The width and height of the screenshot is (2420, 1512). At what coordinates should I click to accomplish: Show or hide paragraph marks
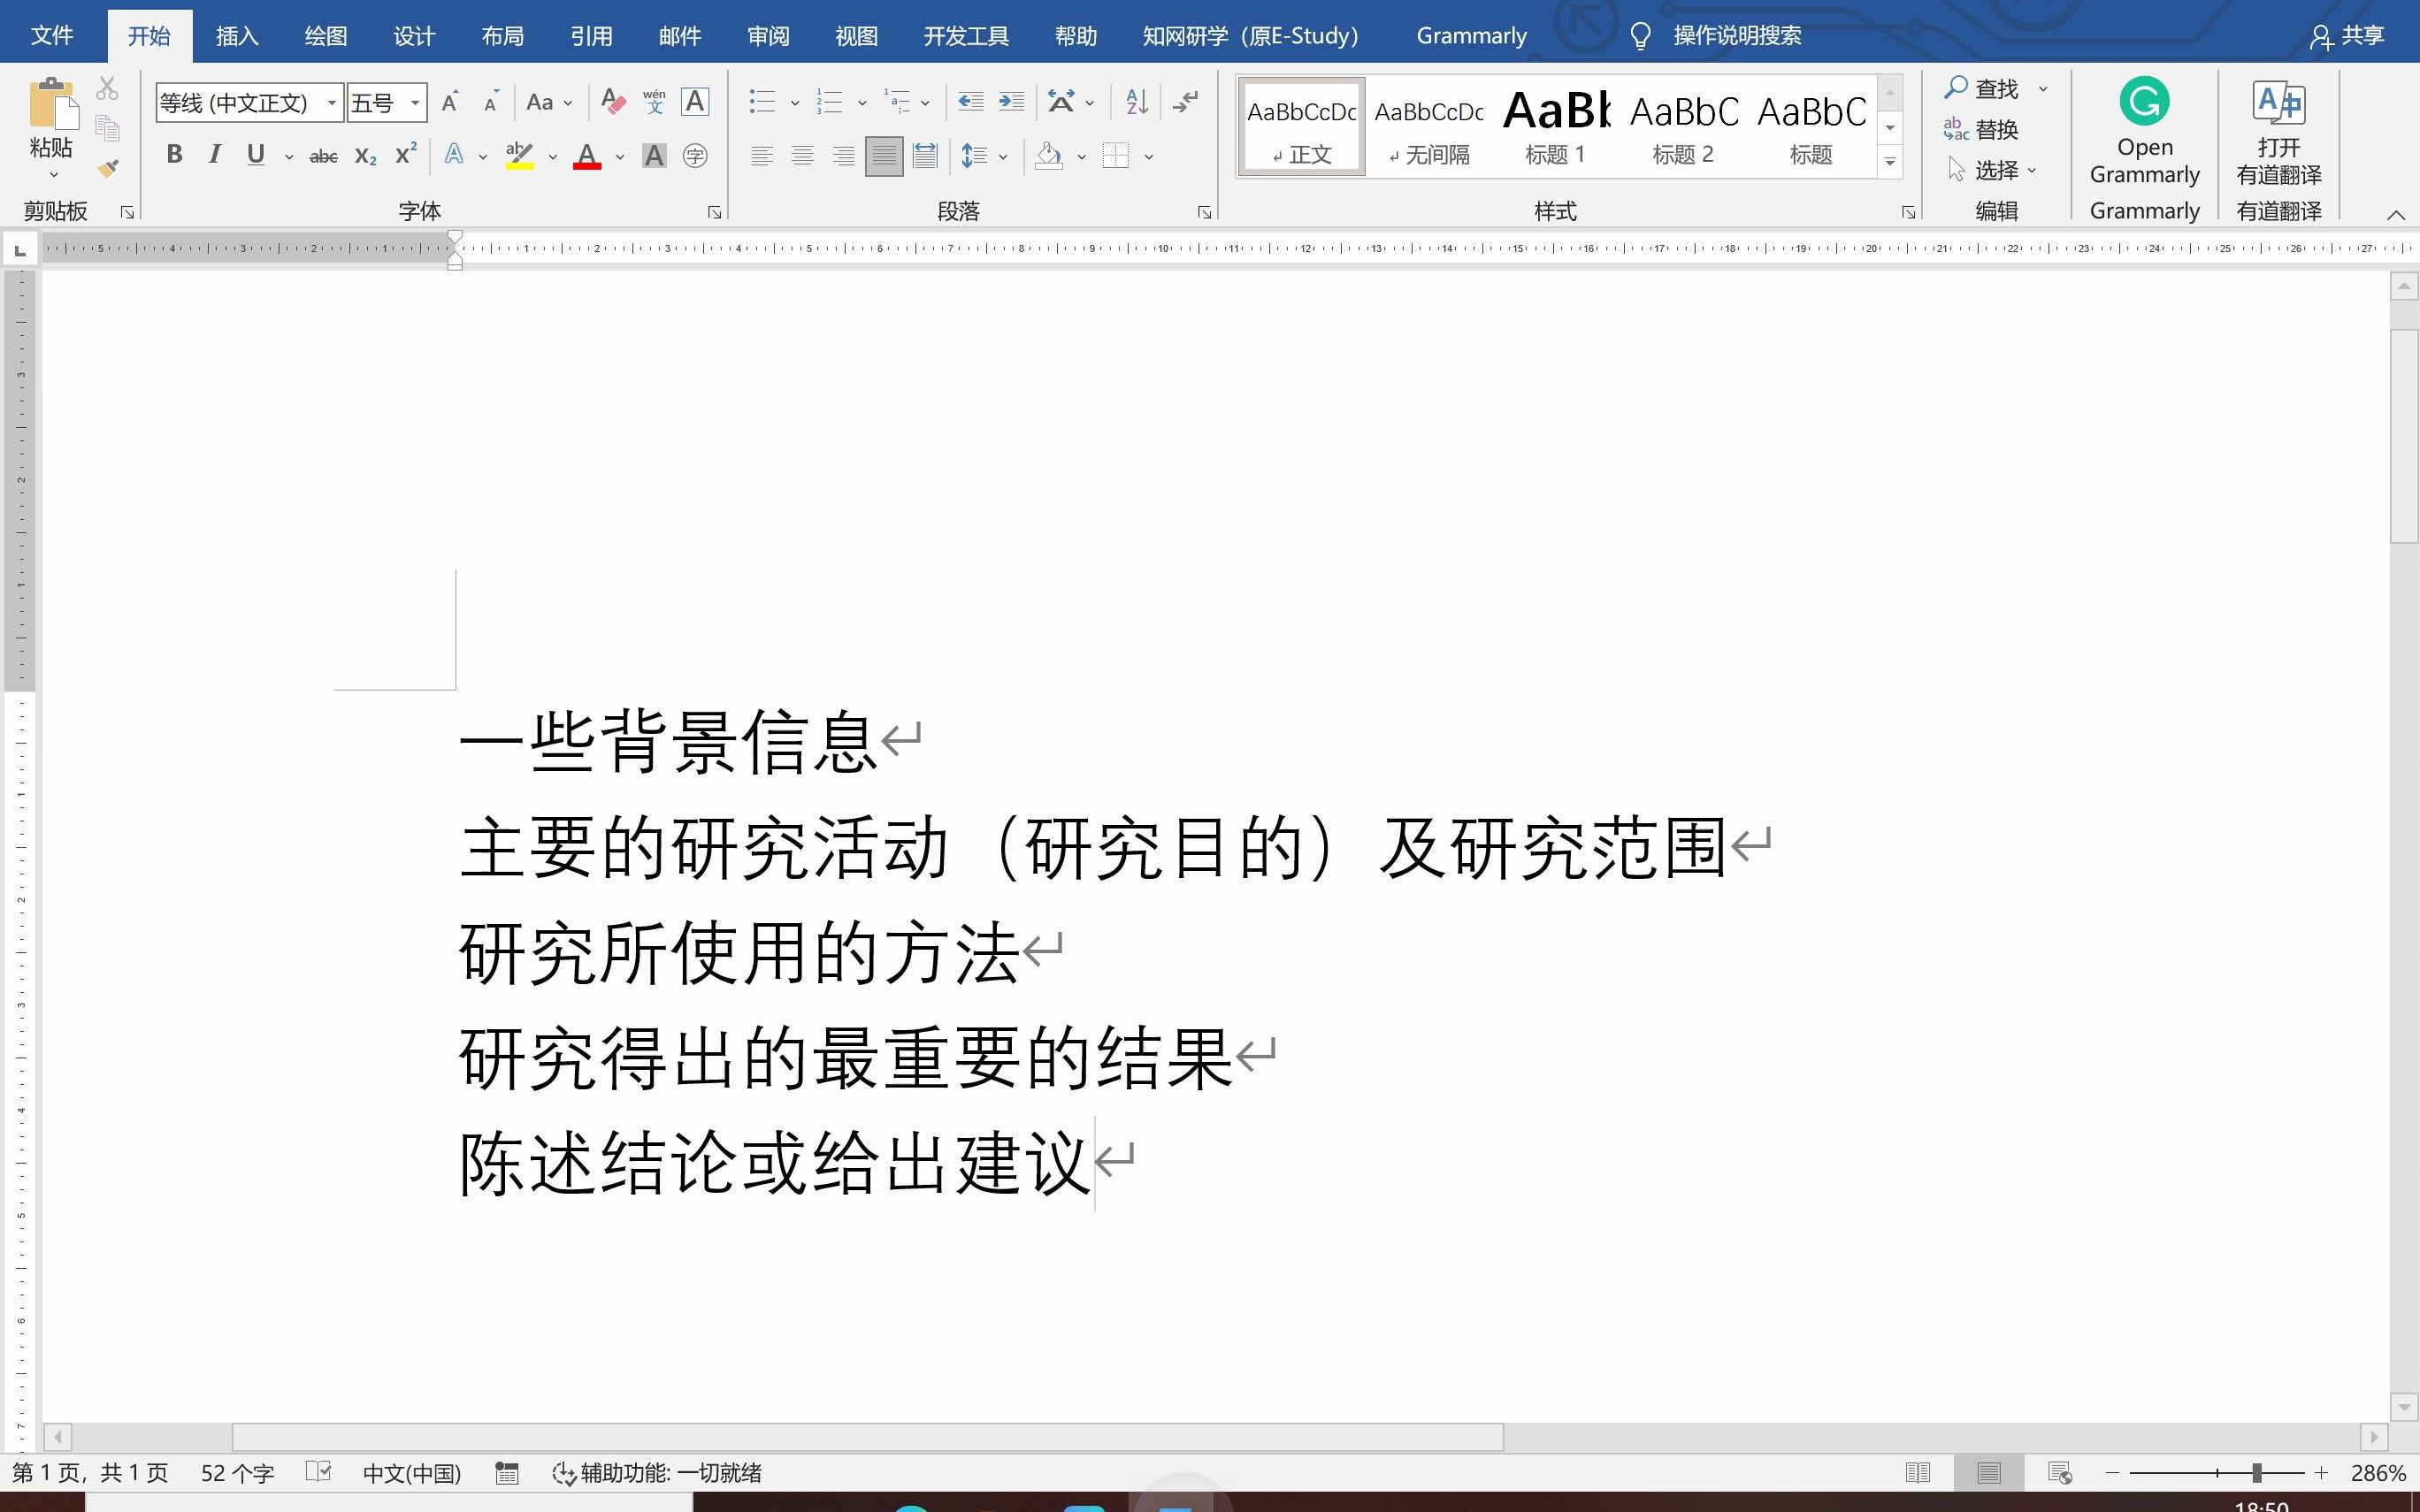(1186, 102)
